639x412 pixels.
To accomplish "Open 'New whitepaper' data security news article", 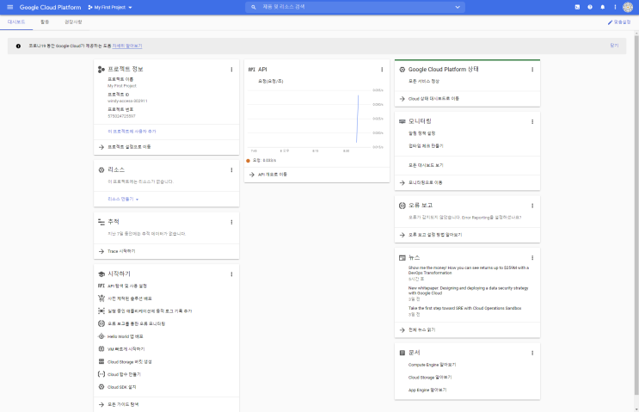I will point(468,291).
